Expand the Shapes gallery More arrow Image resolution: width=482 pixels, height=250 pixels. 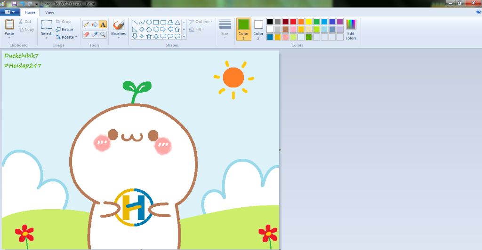[x=184, y=36]
